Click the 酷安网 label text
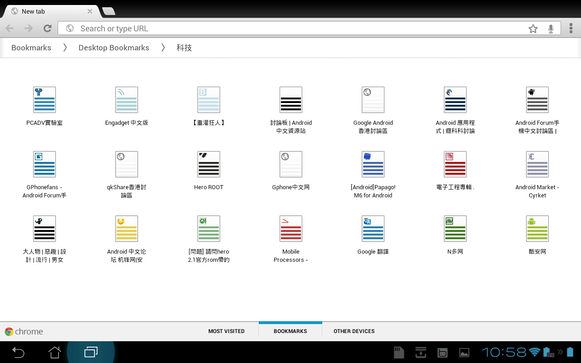Image resolution: width=581 pixels, height=363 pixels. (x=537, y=251)
